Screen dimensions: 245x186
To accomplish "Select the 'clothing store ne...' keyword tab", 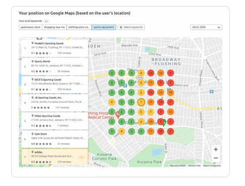I will [x=79, y=27].
